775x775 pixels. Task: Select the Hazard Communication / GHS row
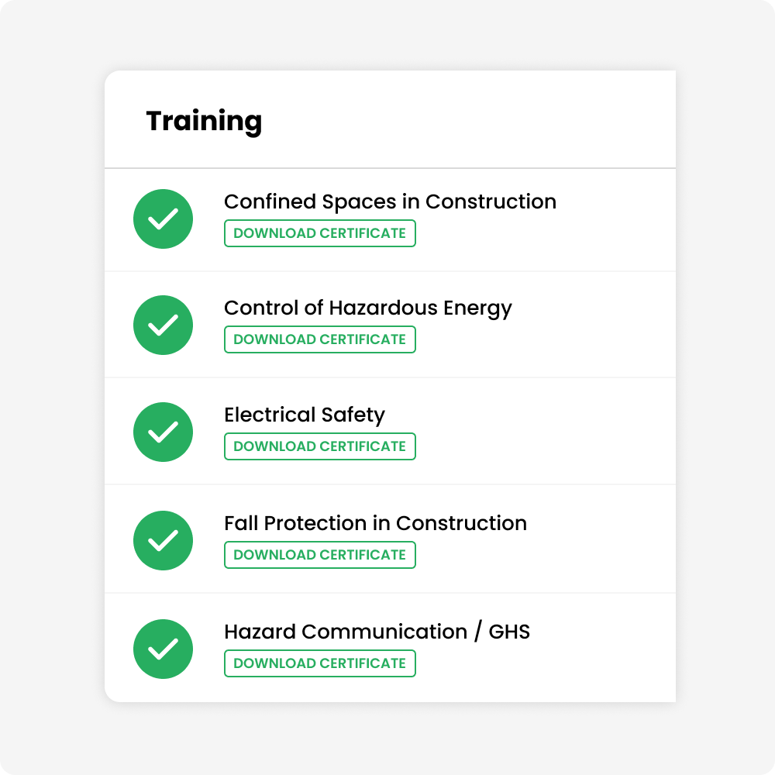pyautogui.click(x=391, y=649)
